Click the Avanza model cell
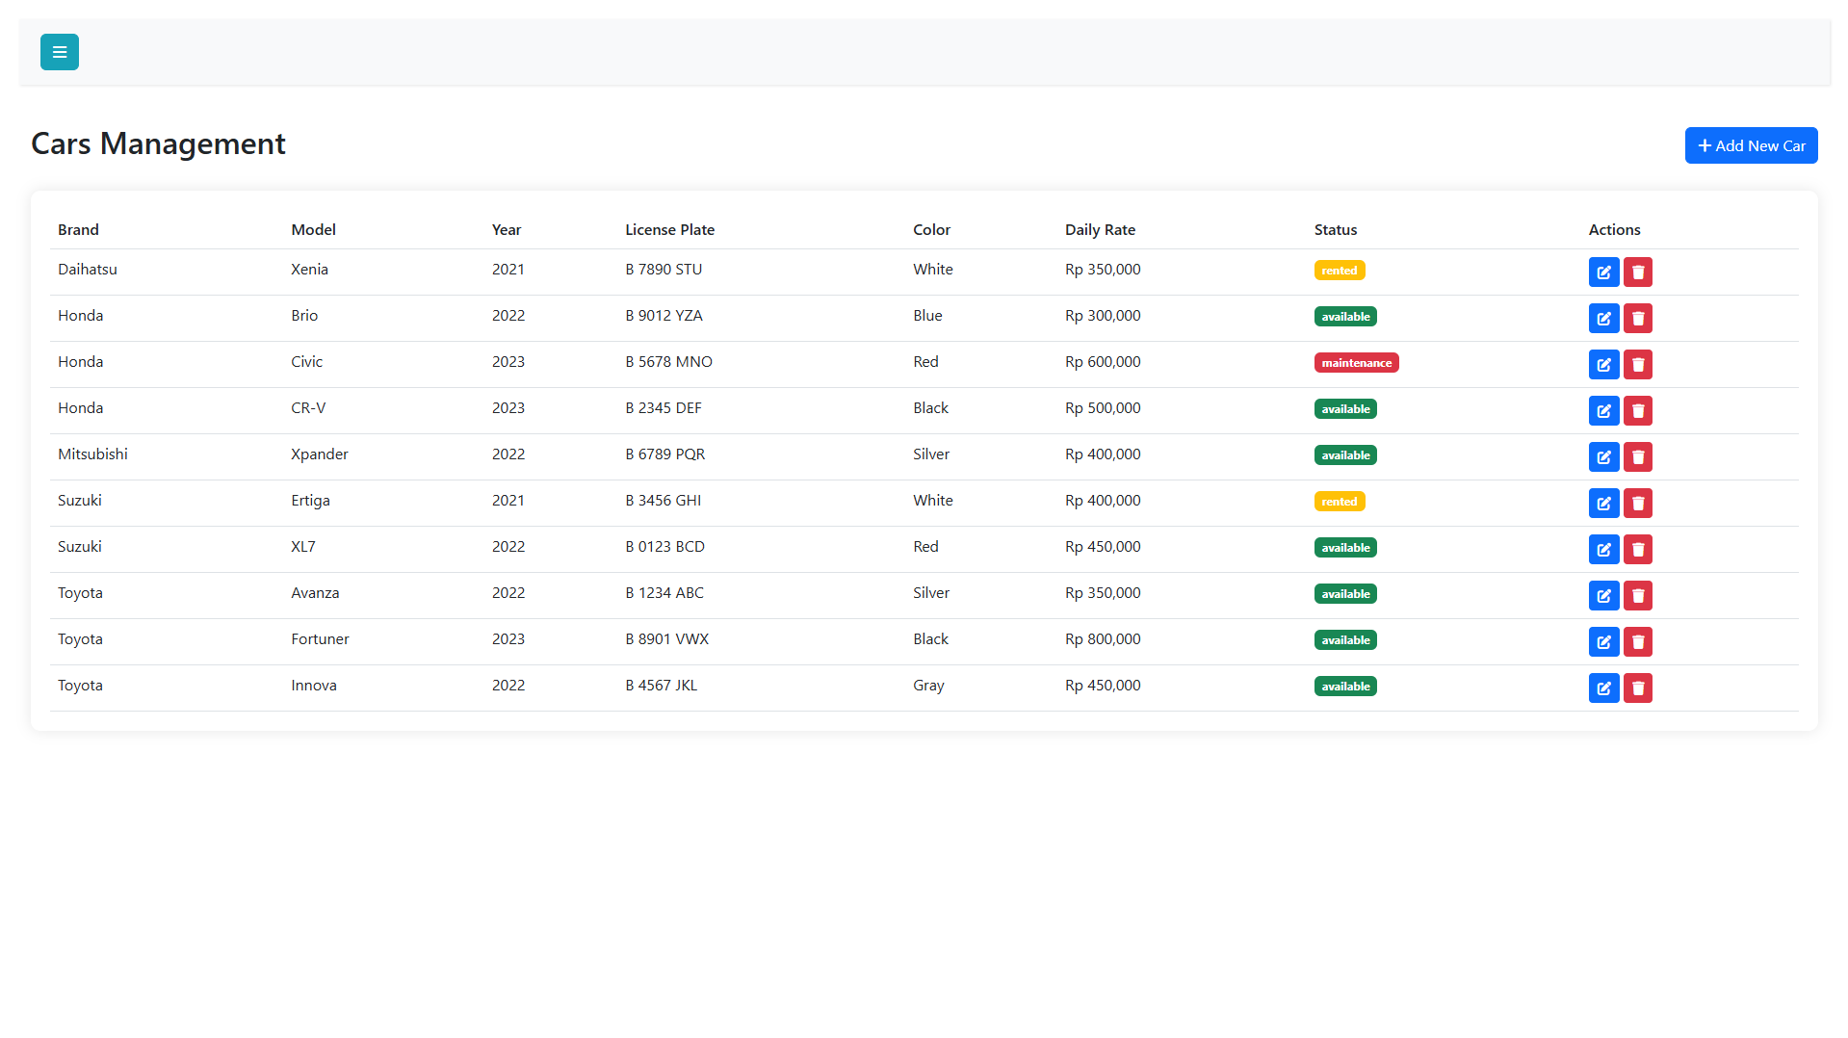 (315, 593)
